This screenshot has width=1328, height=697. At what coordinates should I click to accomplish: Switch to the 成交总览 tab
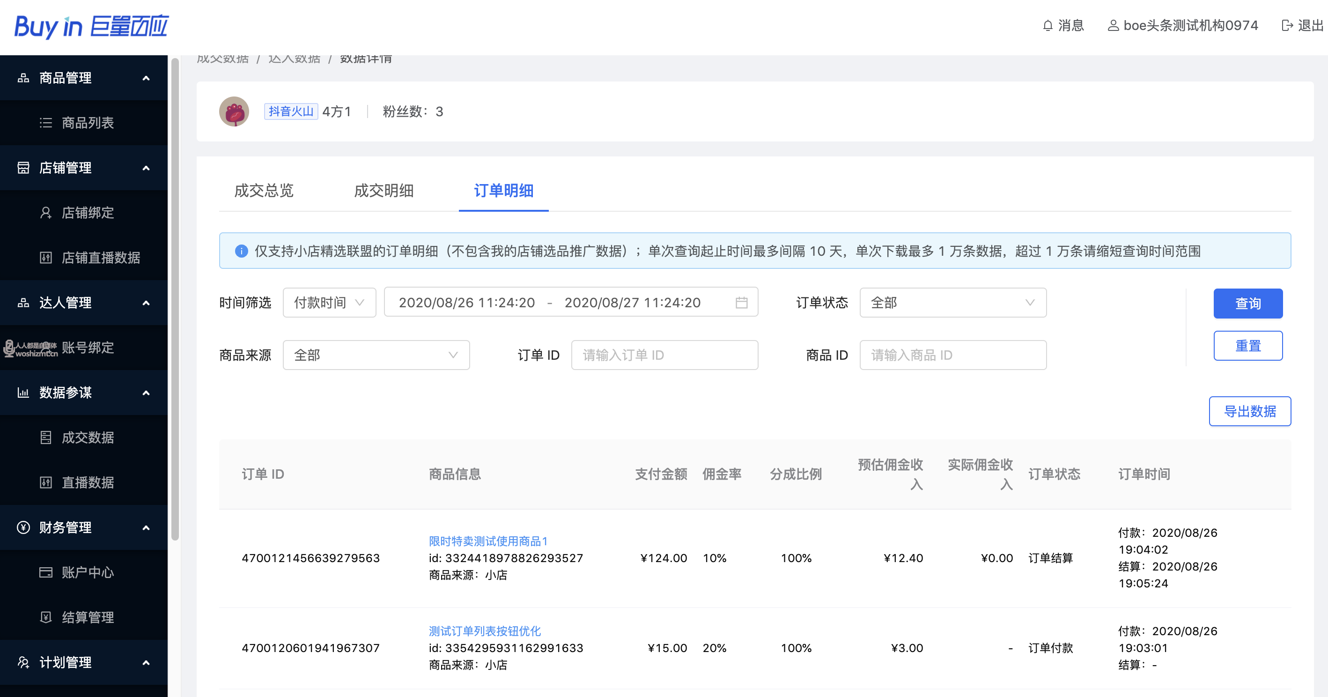pyautogui.click(x=264, y=191)
